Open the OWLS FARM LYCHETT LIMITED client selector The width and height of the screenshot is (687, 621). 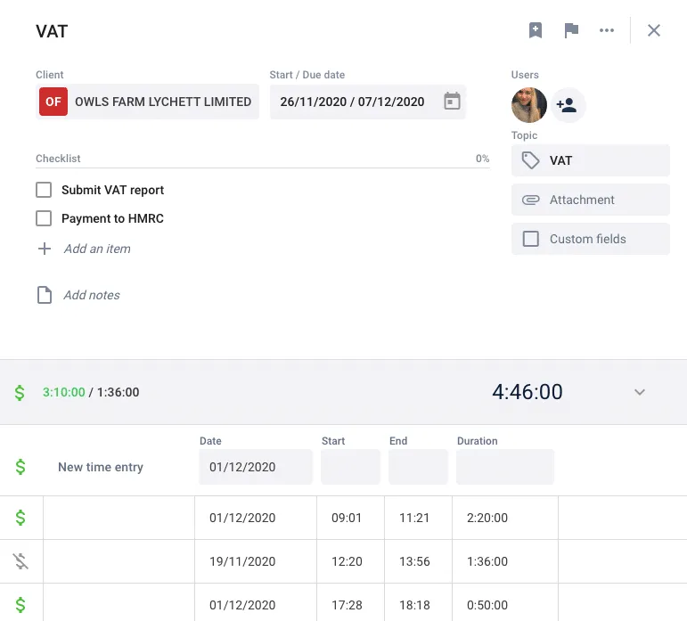147,102
